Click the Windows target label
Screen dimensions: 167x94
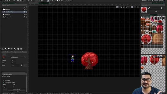click(144, 1)
